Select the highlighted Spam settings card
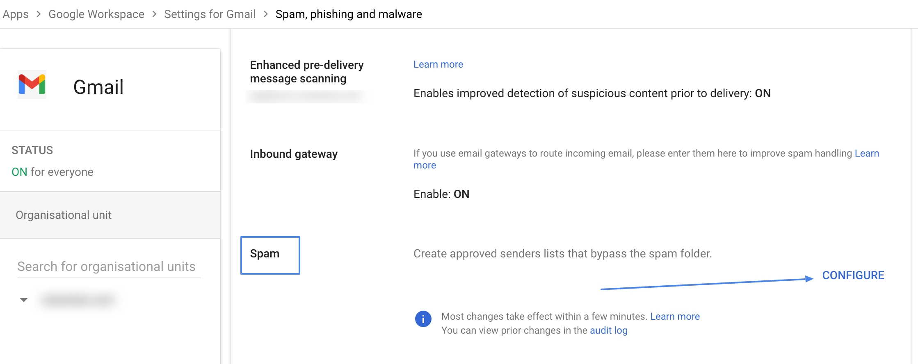This screenshot has width=918, height=364. pos(269,254)
